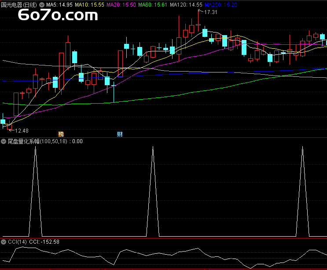The width and height of the screenshot is (327, 270).
Task: Click the CCI(14) indicator name
Action: pos(17,242)
